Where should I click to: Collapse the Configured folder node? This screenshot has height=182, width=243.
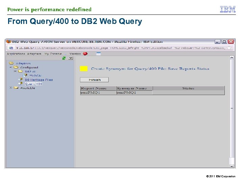(10, 67)
